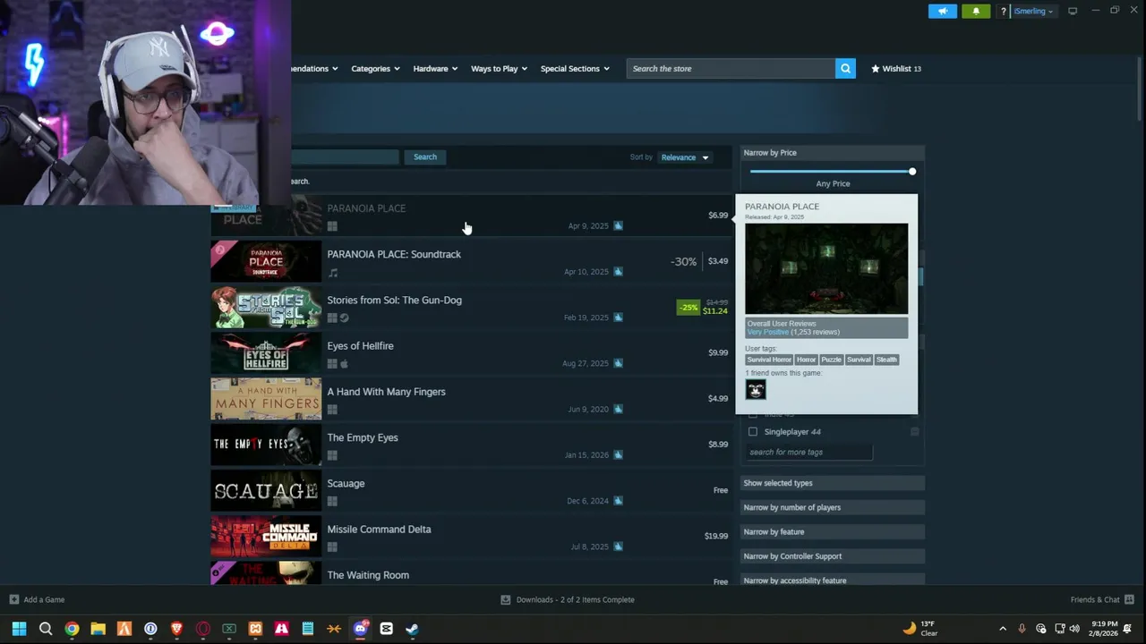The width and height of the screenshot is (1146, 644).
Task: Click the blue store search magnifier button
Action: pos(845,69)
